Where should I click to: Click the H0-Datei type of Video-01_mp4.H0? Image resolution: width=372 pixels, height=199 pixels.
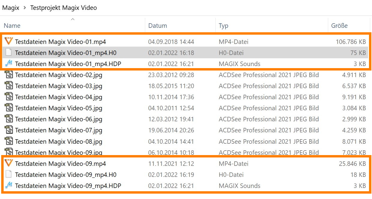[x=231, y=53]
